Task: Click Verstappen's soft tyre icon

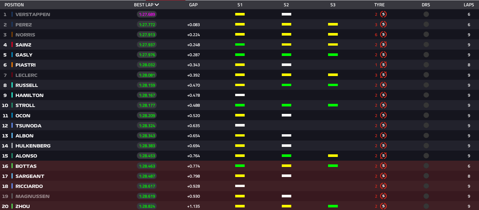Action: pyautogui.click(x=383, y=14)
